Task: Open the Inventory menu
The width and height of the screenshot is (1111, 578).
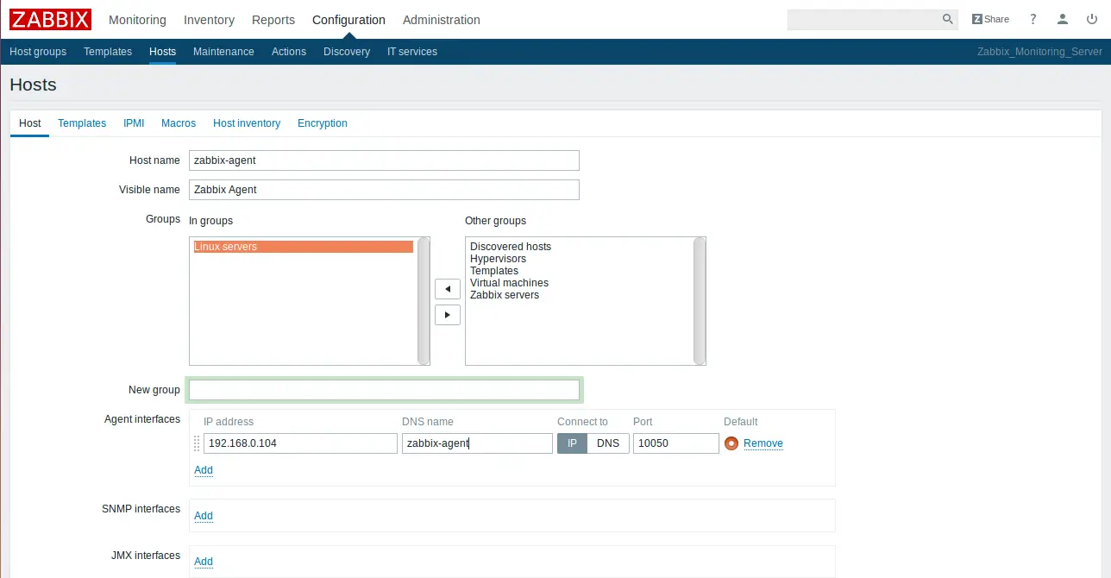Action: 209,20
